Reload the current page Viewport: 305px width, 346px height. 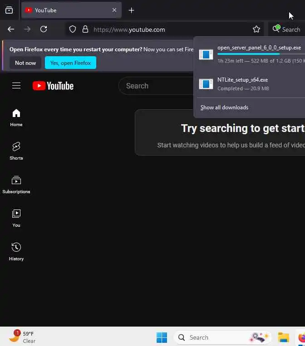click(x=44, y=29)
